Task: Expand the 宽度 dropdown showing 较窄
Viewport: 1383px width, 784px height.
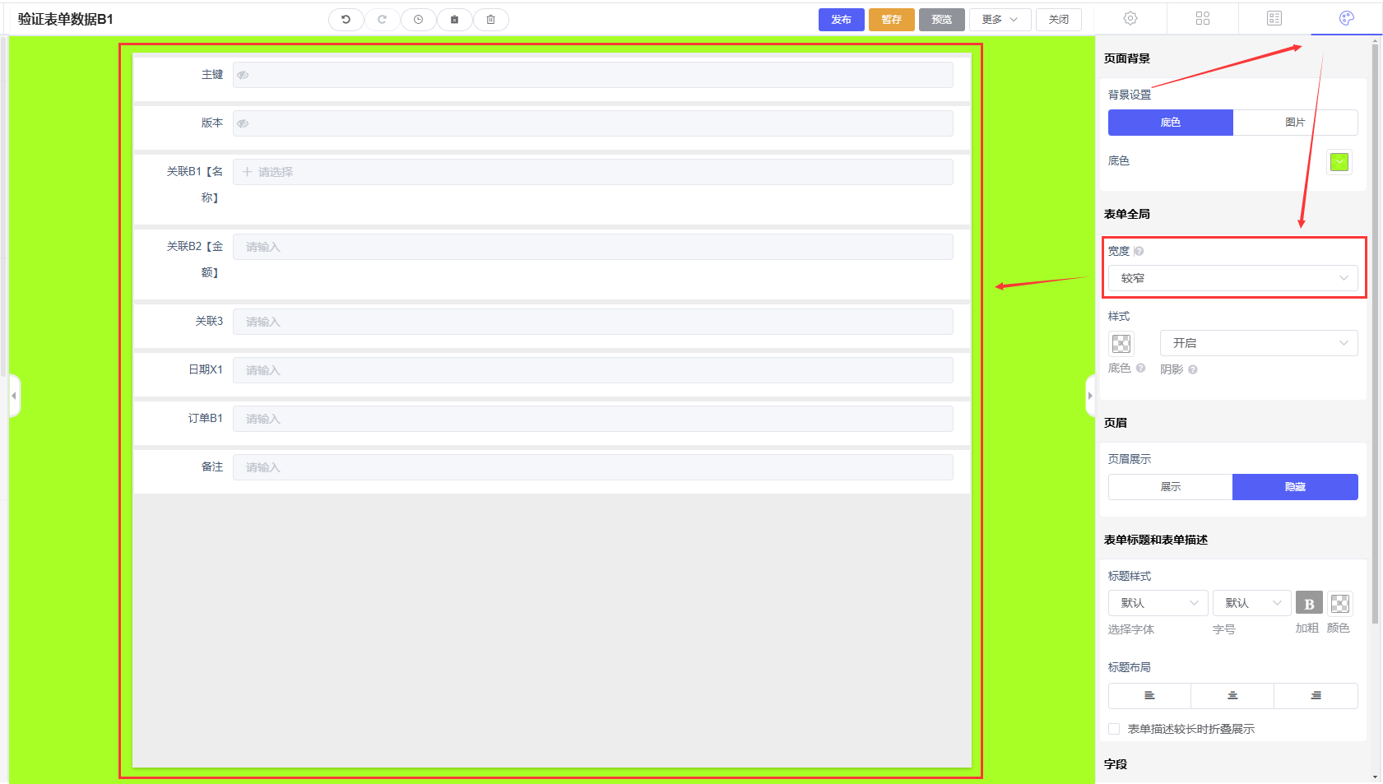Action: pos(1232,278)
